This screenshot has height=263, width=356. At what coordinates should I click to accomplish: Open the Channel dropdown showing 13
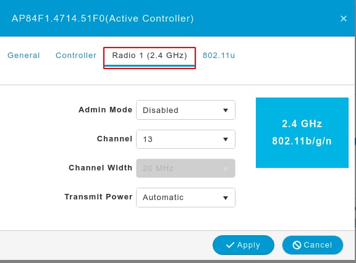(x=185, y=139)
